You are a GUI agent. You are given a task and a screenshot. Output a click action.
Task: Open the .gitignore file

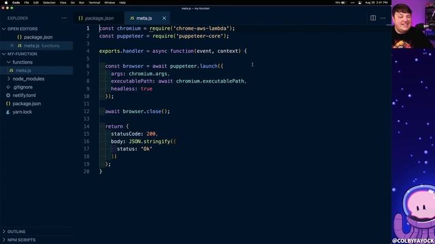coord(37,87)
